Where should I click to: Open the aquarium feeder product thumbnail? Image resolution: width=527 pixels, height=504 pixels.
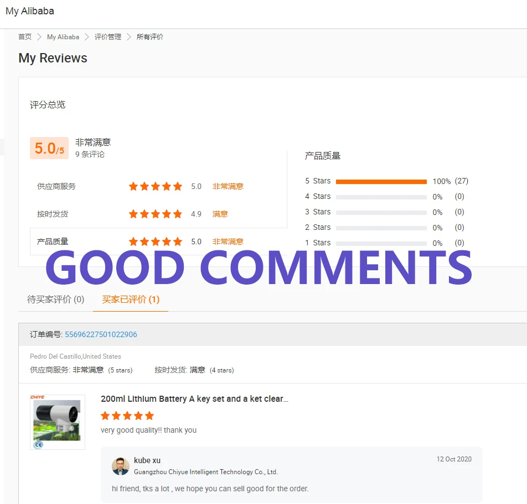[58, 422]
